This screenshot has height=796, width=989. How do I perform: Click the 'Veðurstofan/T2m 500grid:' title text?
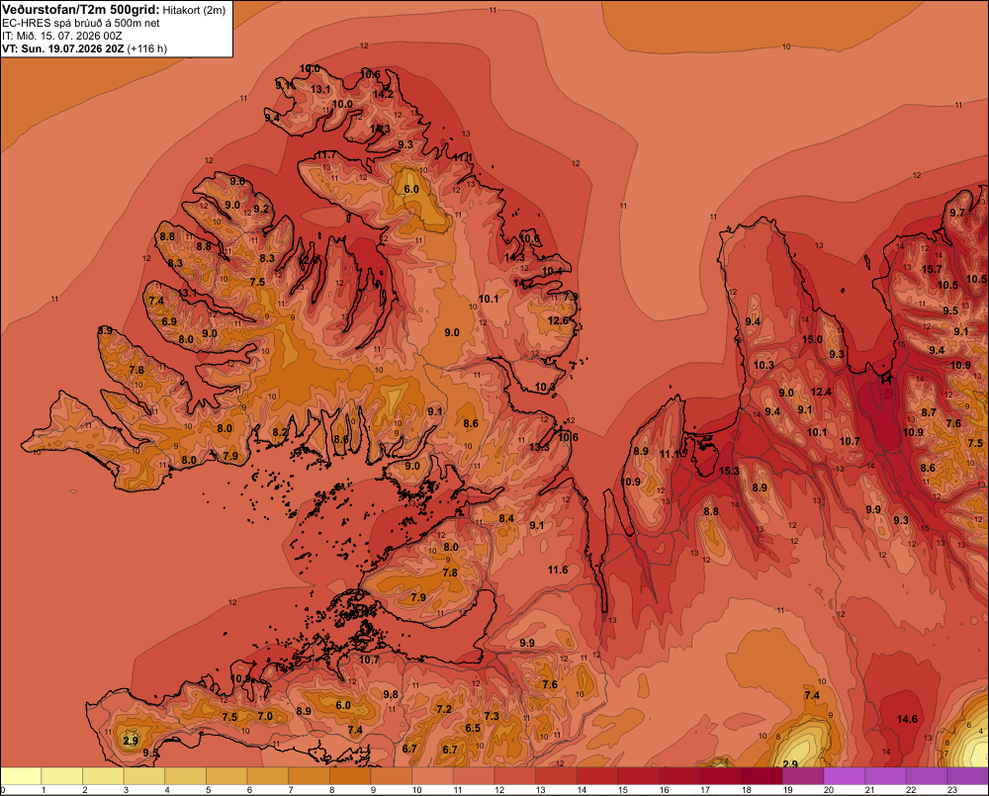click(x=81, y=10)
